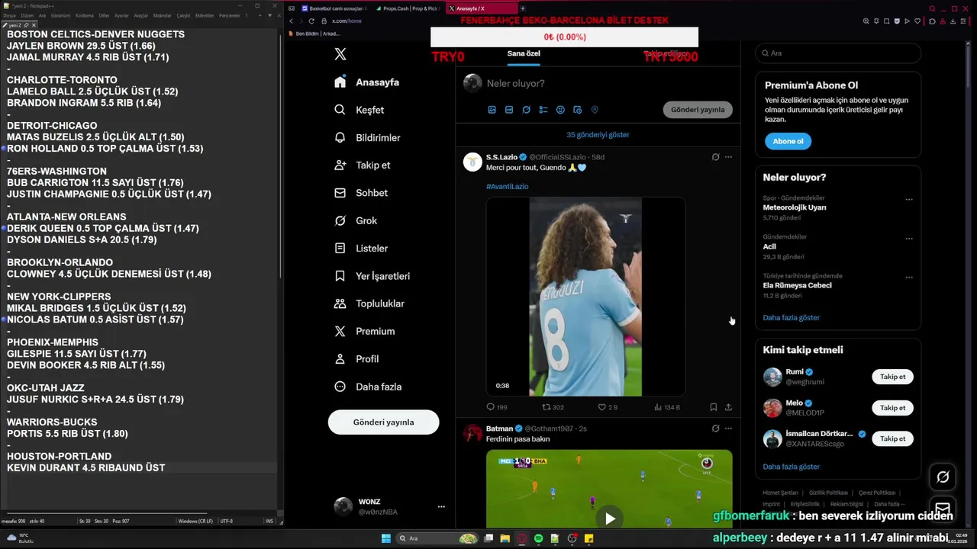
Task: View S.S.Lazio post analytics 134 B
Action: pyautogui.click(x=667, y=407)
